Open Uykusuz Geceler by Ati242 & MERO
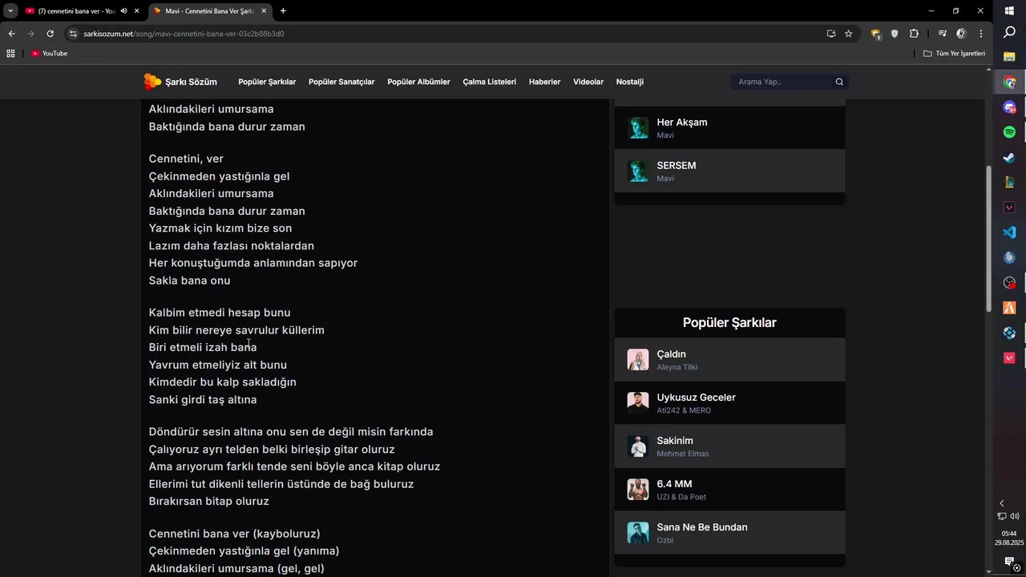1026x577 pixels. (x=729, y=403)
